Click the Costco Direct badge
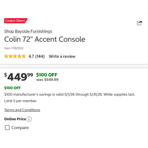This screenshot has height=148, width=148. 16,21
